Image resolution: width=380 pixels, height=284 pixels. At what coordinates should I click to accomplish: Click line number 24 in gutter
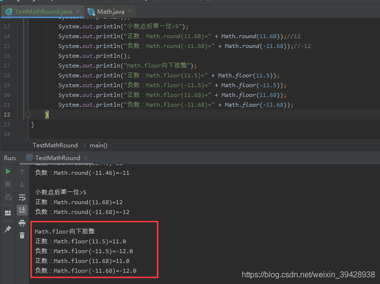click(7, 134)
